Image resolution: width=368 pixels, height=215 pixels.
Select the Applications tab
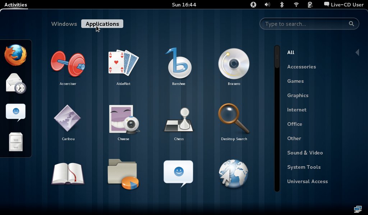pyautogui.click(x=102, y=24)
